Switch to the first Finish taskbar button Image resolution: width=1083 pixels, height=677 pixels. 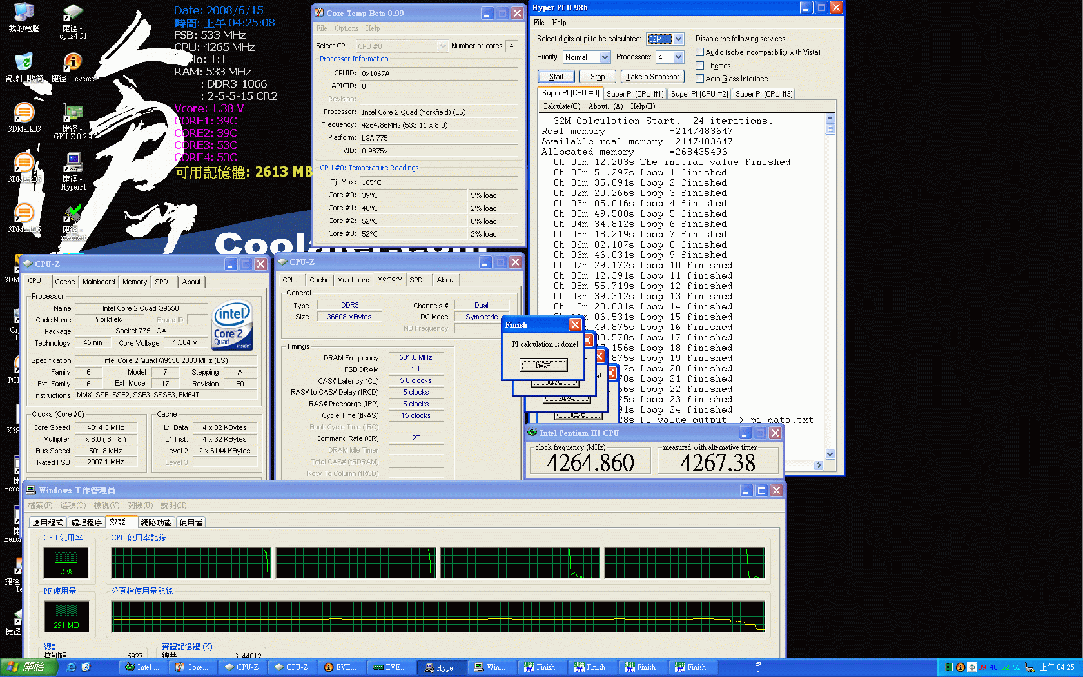click(x=541, y=667)
